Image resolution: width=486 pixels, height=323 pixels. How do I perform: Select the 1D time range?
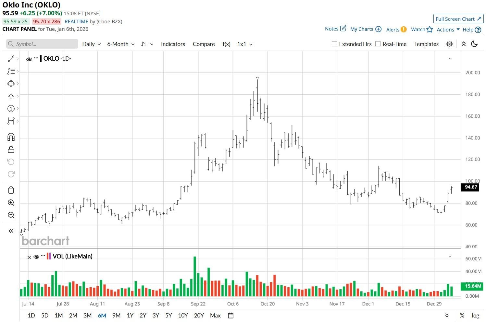coord(31,316)
